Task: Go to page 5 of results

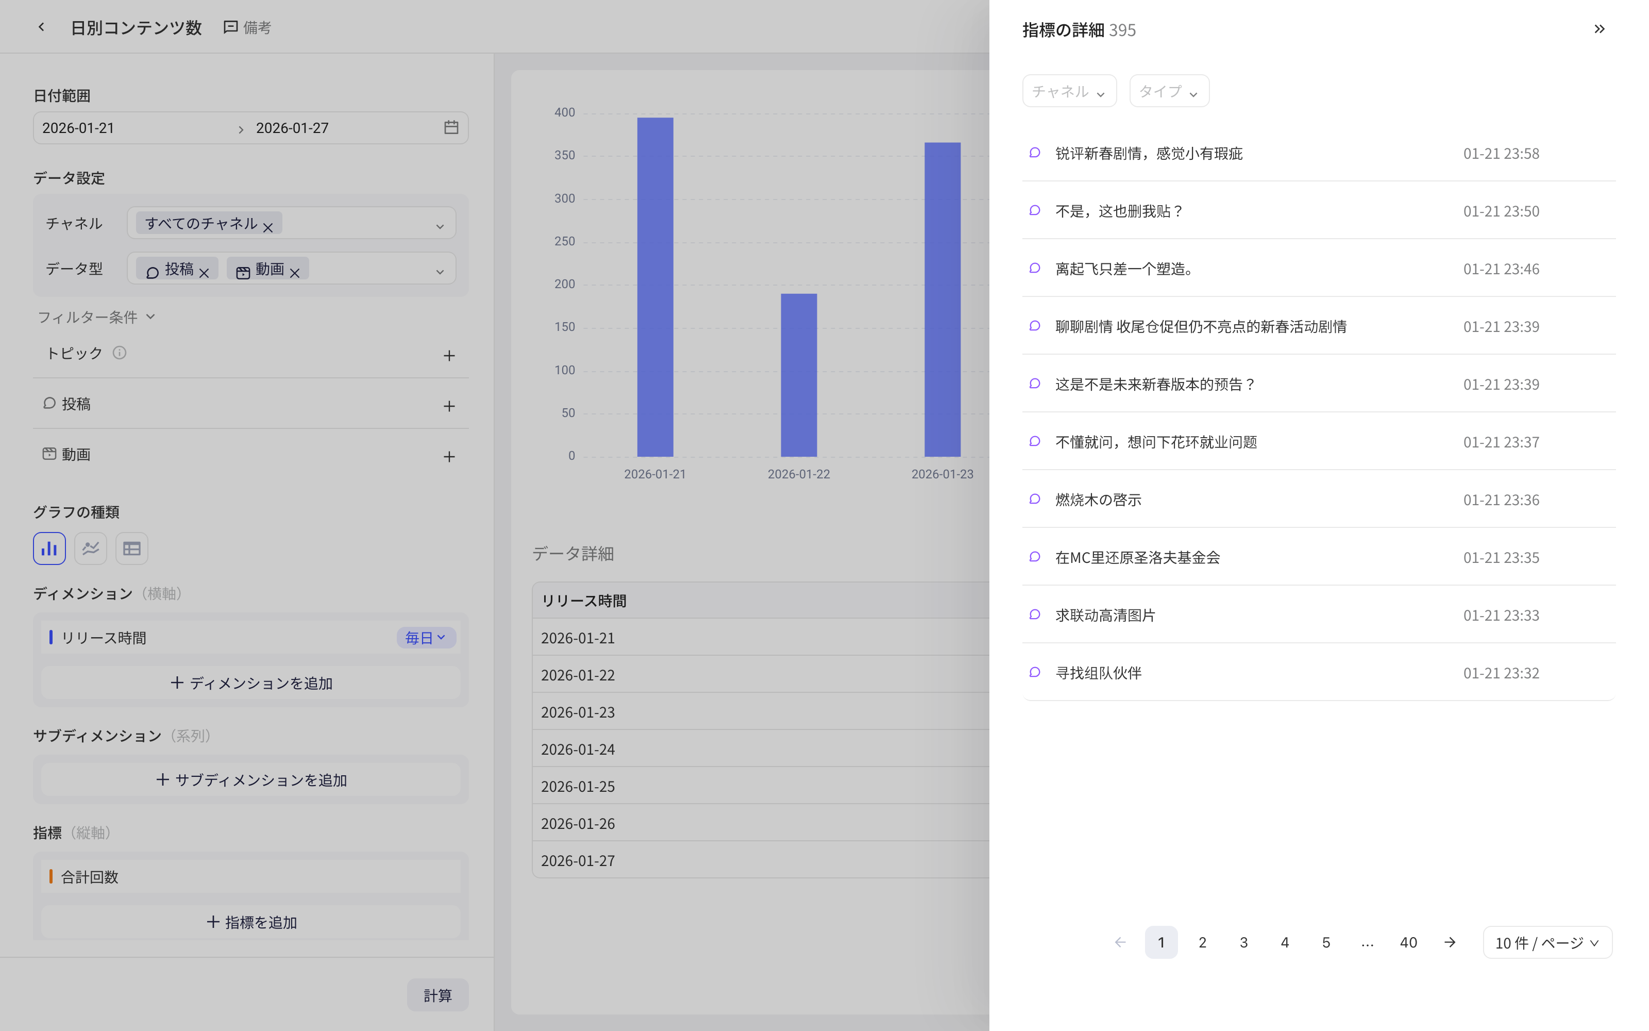Action: (1326, 942)
